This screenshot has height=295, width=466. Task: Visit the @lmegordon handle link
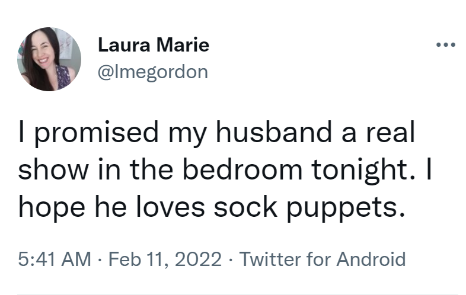(152, 72)
